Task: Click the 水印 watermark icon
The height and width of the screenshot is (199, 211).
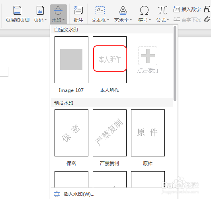Action: click(x=58, y=10)
